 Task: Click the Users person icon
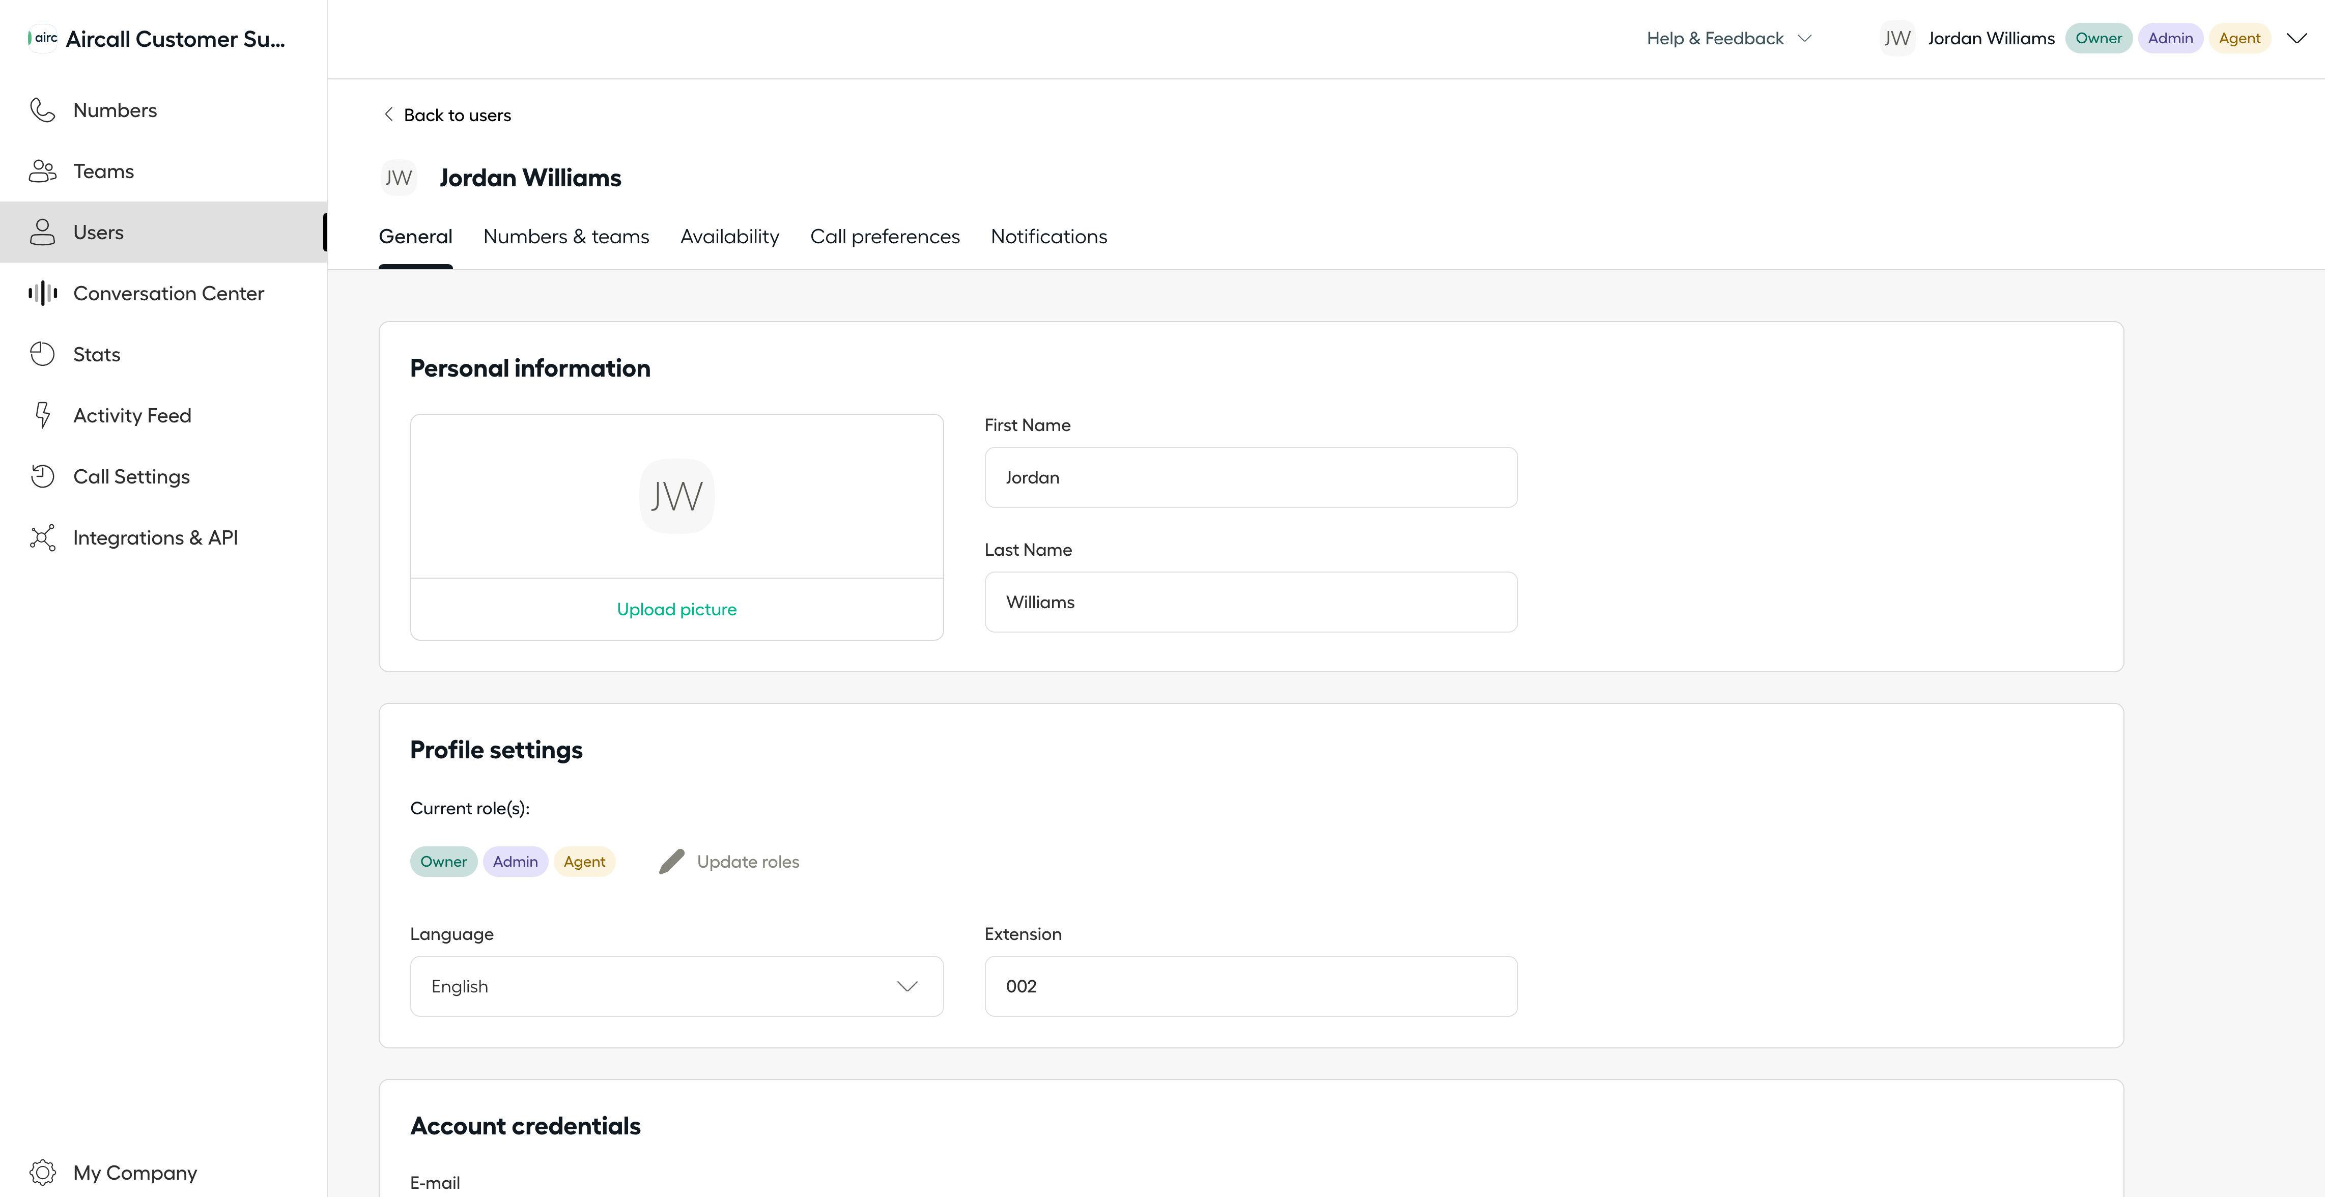[x=42, y=232]
